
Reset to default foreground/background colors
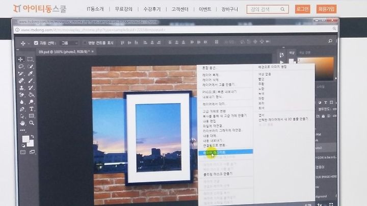click(23, 146)
